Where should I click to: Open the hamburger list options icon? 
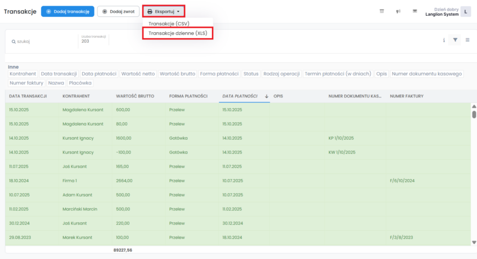pyautogui.click(x=467, y=41)
